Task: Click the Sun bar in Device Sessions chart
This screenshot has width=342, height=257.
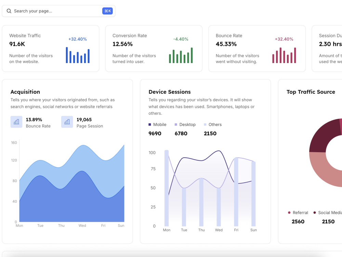Action: [x=253, y=194]
